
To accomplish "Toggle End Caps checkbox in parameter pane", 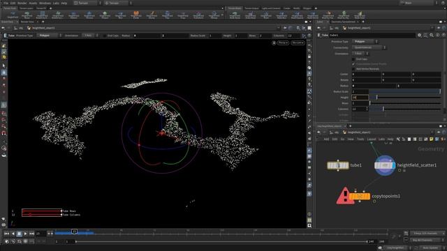I will [353, 59].
